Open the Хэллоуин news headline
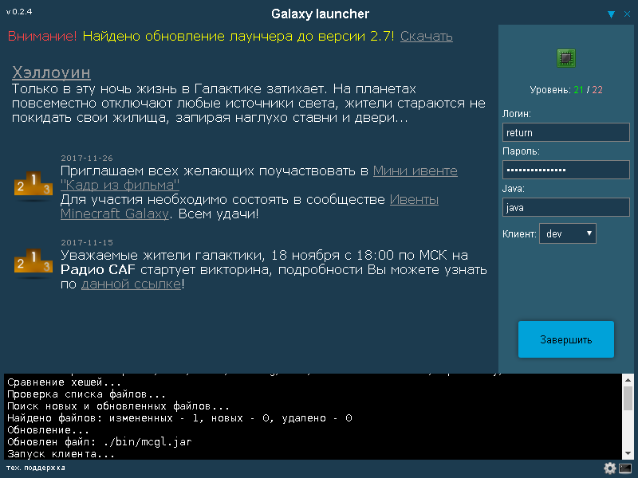The height and width of the screenshot is (478, 638). (51, 73)
